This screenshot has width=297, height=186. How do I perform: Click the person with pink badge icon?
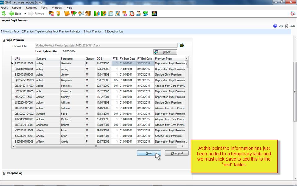coord(124,14)
